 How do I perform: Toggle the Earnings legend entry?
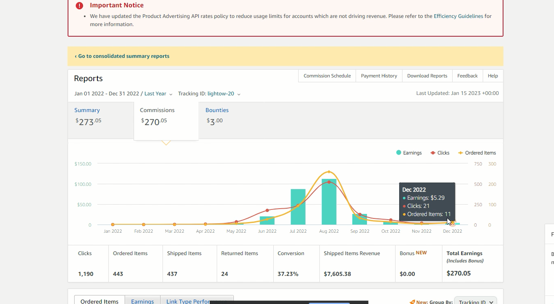click(409, 153)
